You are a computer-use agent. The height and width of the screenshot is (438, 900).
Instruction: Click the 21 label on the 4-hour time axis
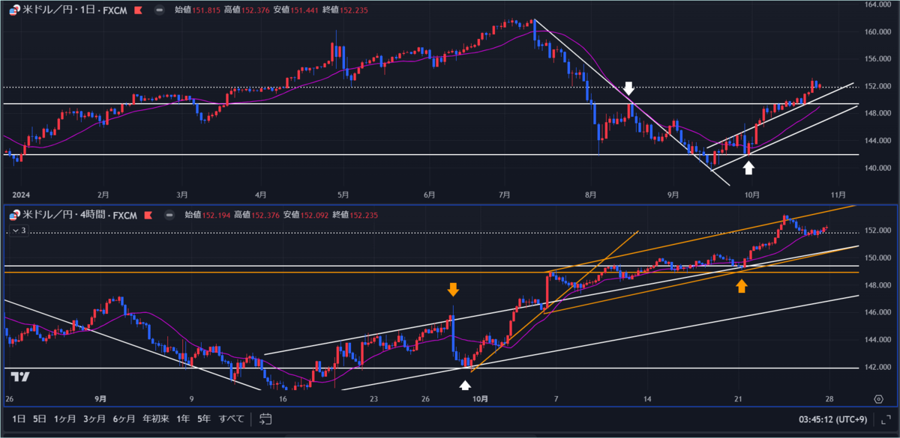(739, 398)
